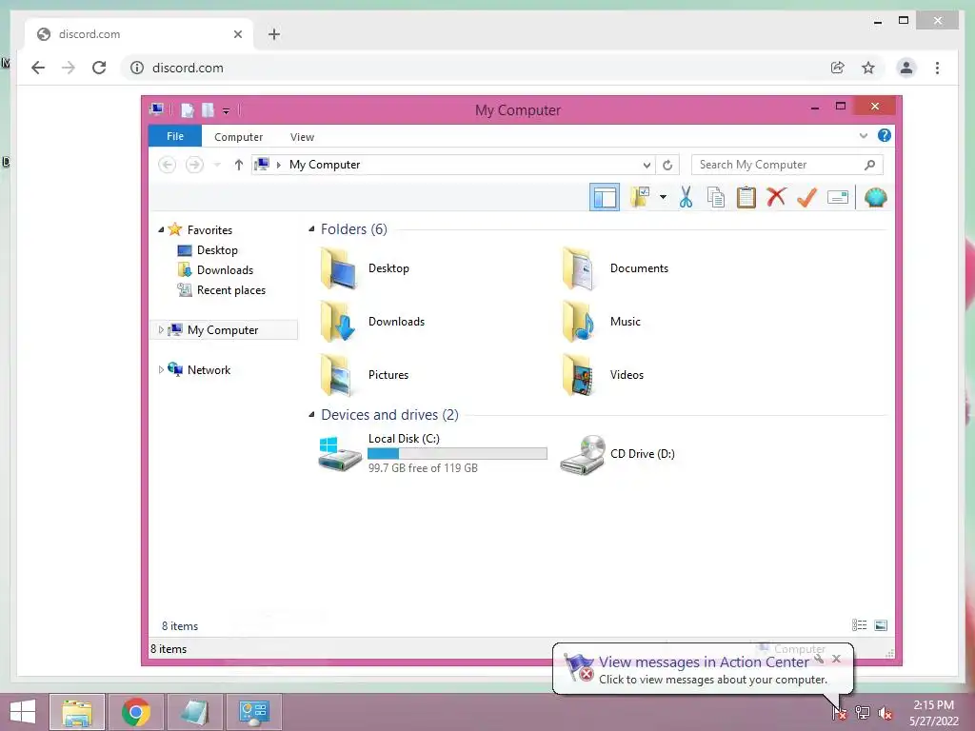Switch to the Computer ribbon tab
975x731 pixels.
(x=238, y=137)
